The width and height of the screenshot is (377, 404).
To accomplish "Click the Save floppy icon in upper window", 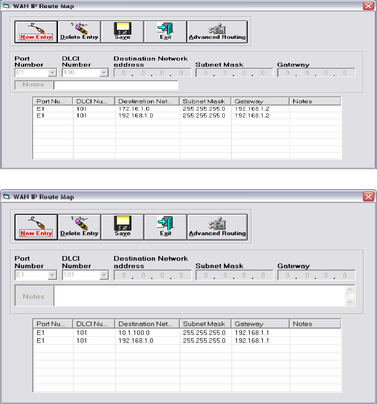I will click(x=122, y=29).
